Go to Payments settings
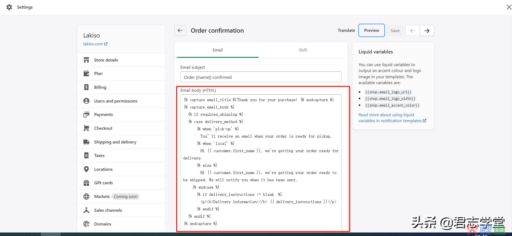This screenshot has width=512, height=236. pyautogui.click(x=121, y=115)
